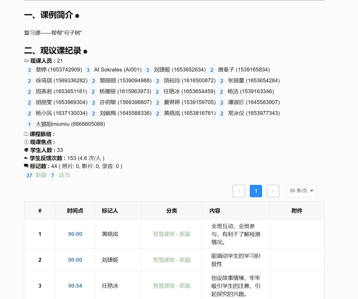Click the 观课焦点 info icon
The height and width of the screenshot is (299, 358).
tap(26, 142)
